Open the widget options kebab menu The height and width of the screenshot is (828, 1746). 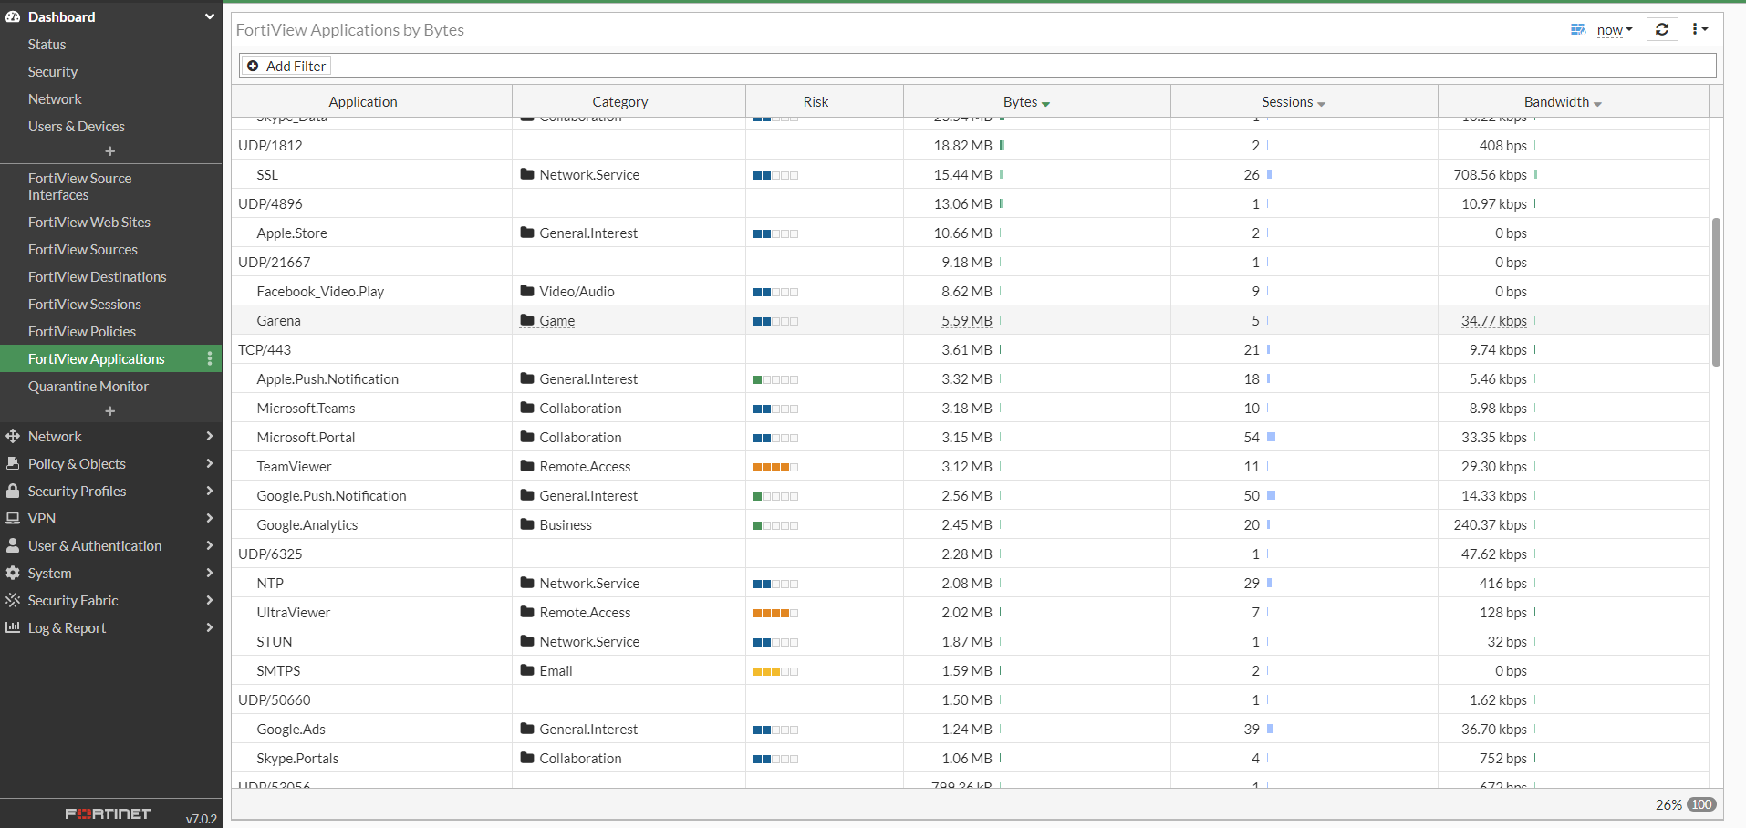1699,29
